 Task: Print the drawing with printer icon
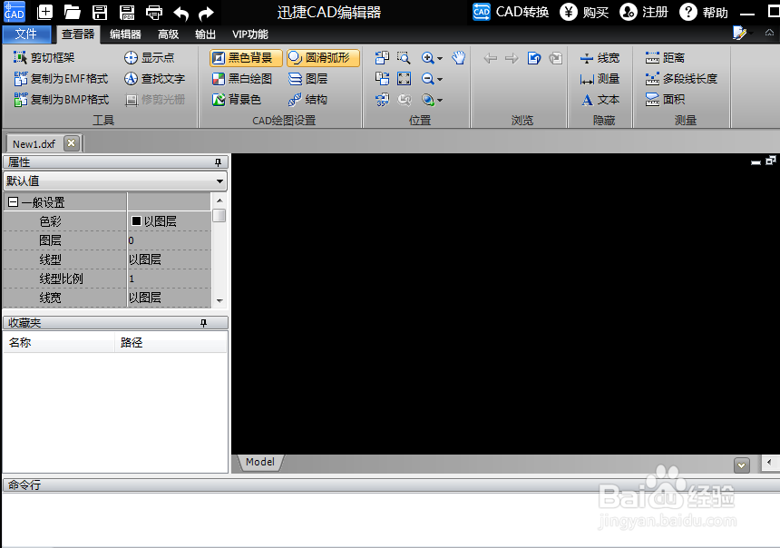154,12
